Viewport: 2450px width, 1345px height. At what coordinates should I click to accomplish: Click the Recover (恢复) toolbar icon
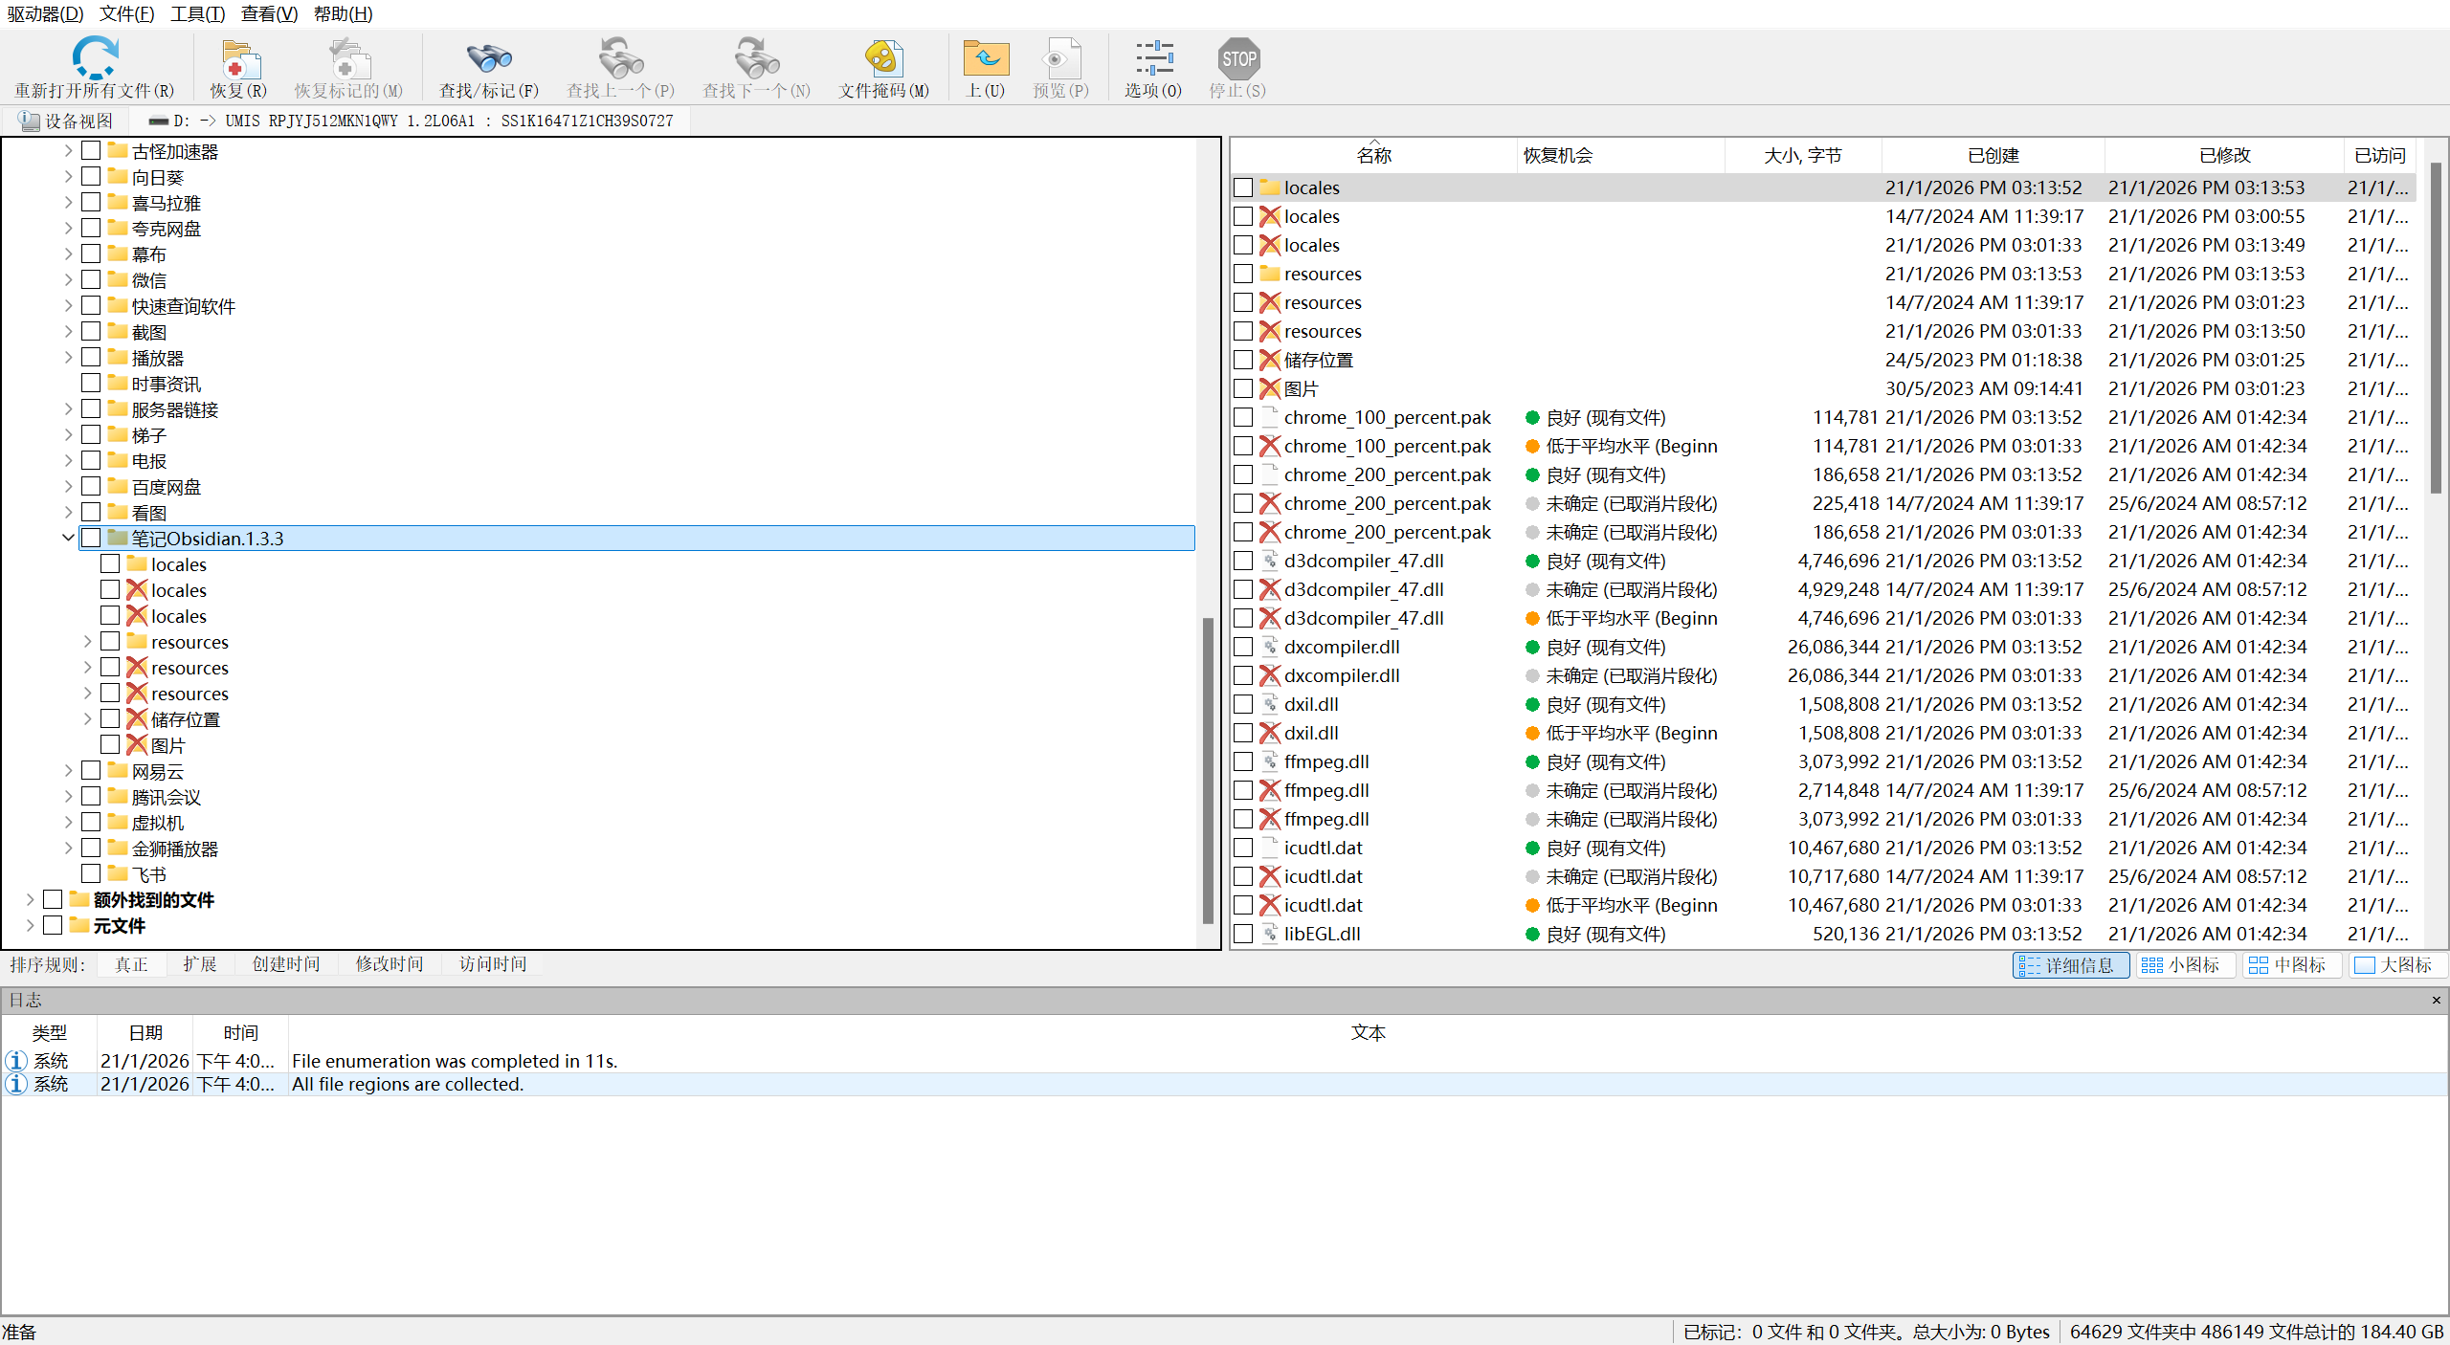tap(238, 59)
